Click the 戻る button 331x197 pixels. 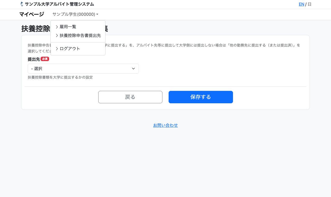[x=130, y=97]
